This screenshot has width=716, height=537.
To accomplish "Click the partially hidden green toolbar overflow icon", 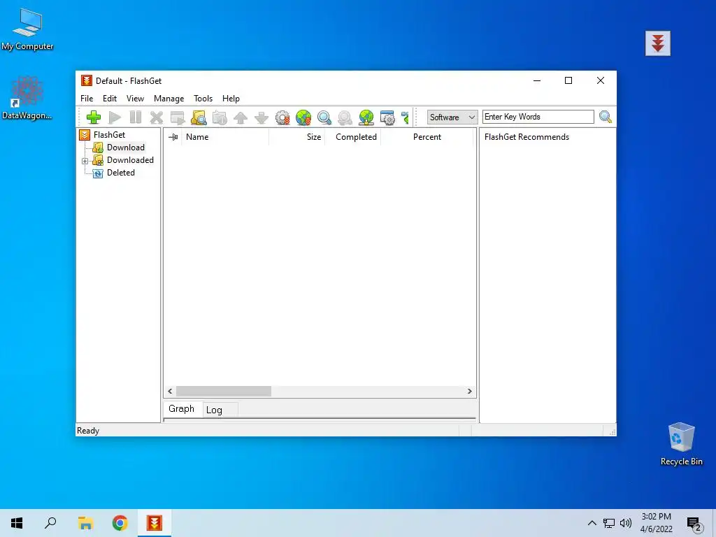I will [x=405, y=117].
